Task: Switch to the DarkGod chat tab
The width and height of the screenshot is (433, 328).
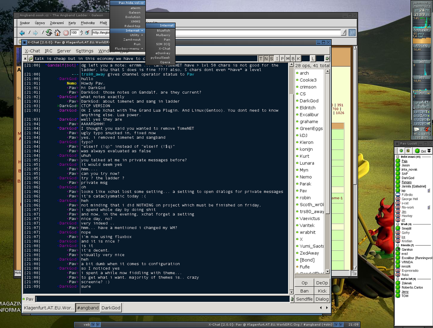Action: coord(111,308)
